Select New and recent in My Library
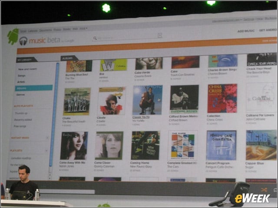 (27, 69)
